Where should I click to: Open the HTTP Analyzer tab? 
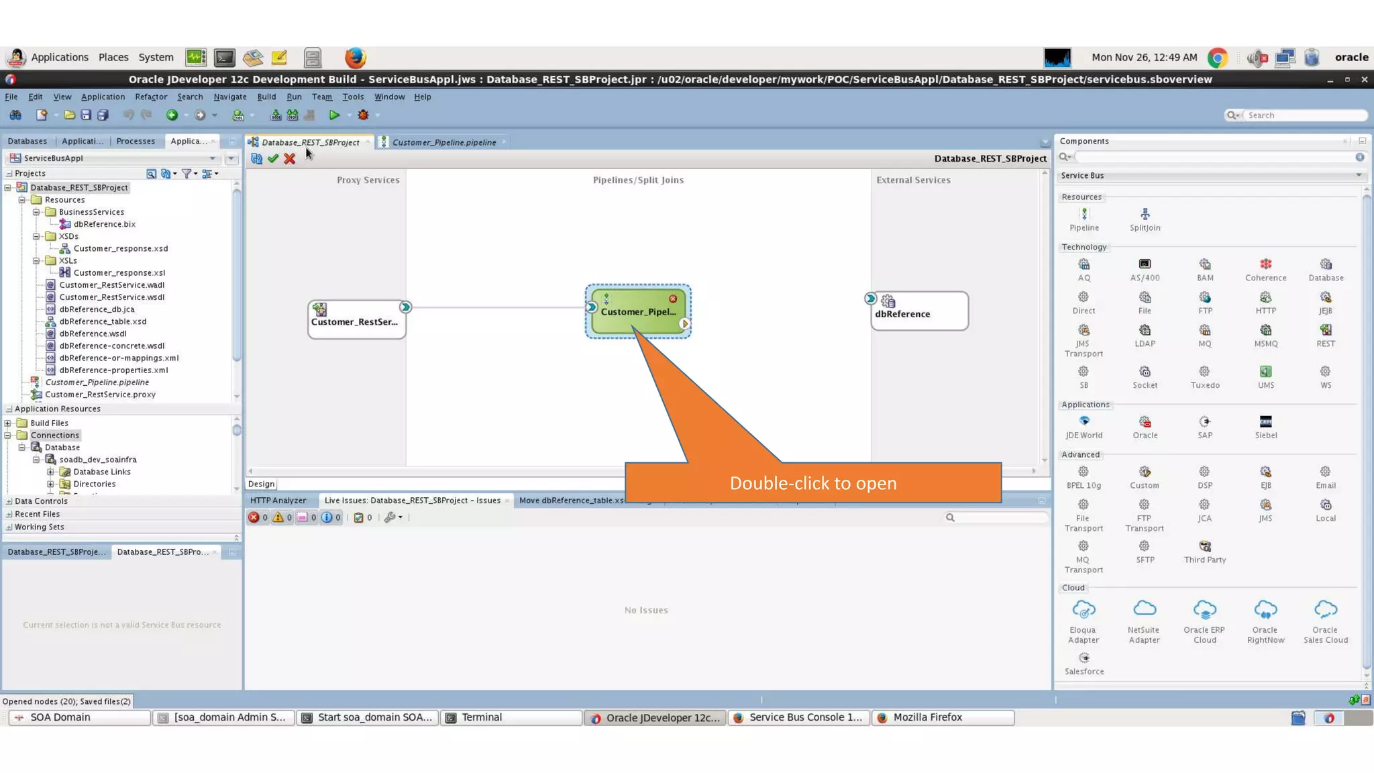click(278, 501)
